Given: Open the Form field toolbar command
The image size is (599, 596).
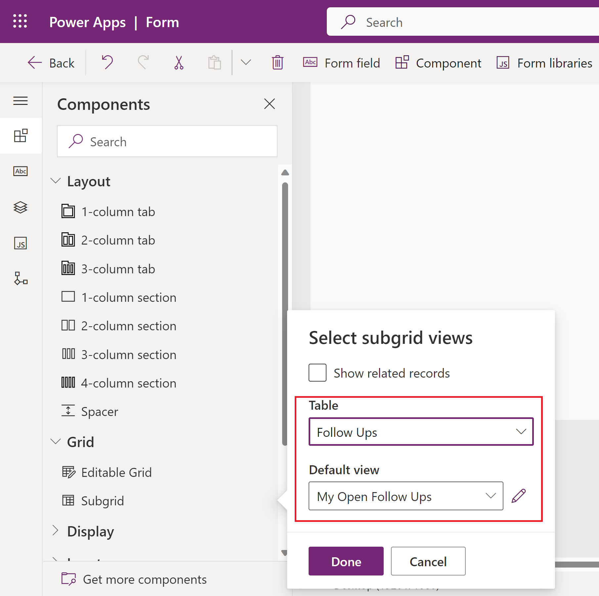Looking at the screenshot, I should click(341, 63).
